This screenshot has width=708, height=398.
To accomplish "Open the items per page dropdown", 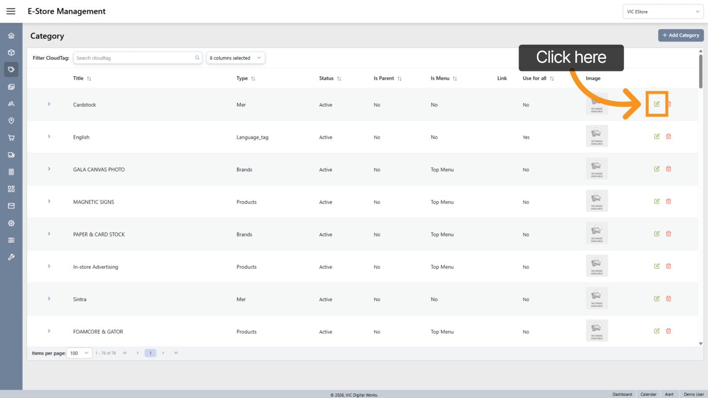I will click(x=79, y=353).
